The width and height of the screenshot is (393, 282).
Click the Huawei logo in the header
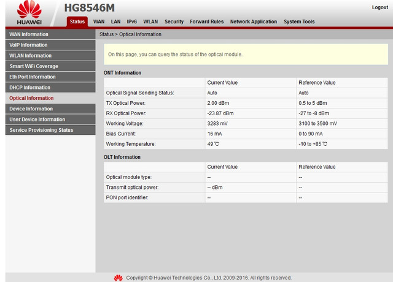tap(29, 12)
